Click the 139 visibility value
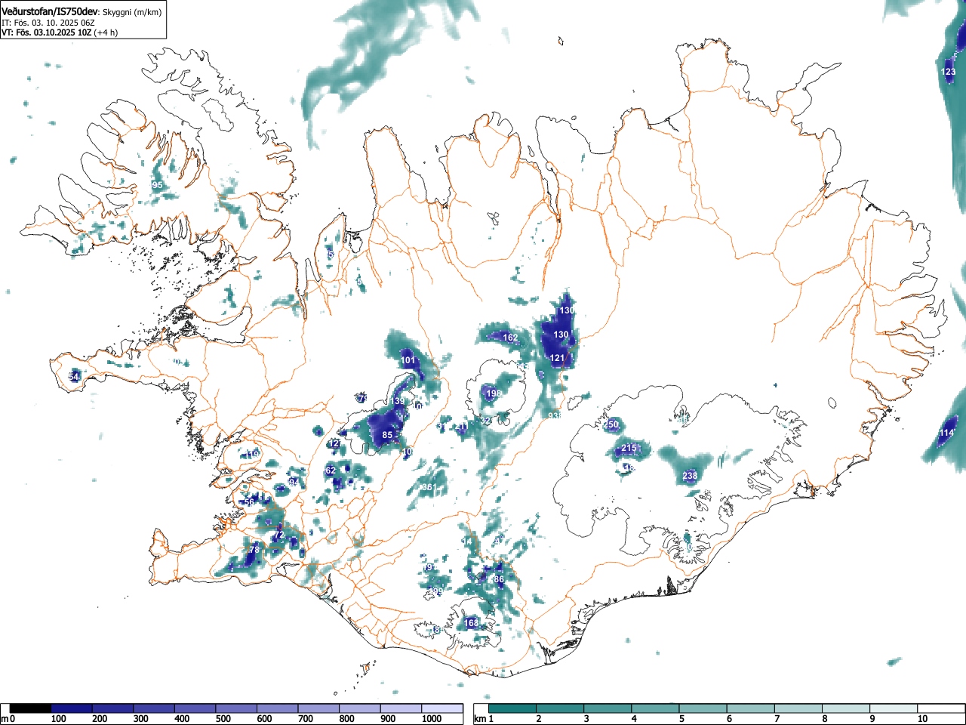Viewport: 966px width, 725px height. tap(397, 401)
